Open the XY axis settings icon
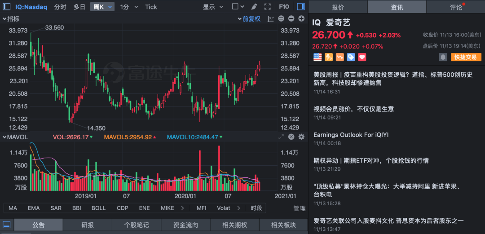The width and height of the screenshot is (485, 234). click(x=271, y=18)
